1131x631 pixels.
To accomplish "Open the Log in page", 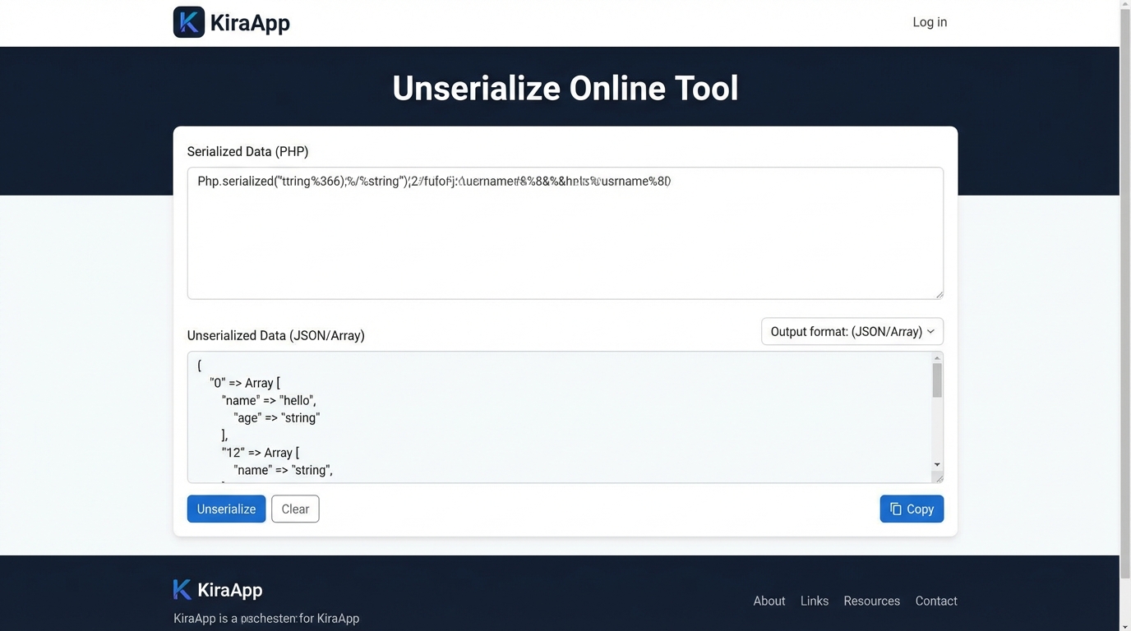I will point(929,21).
